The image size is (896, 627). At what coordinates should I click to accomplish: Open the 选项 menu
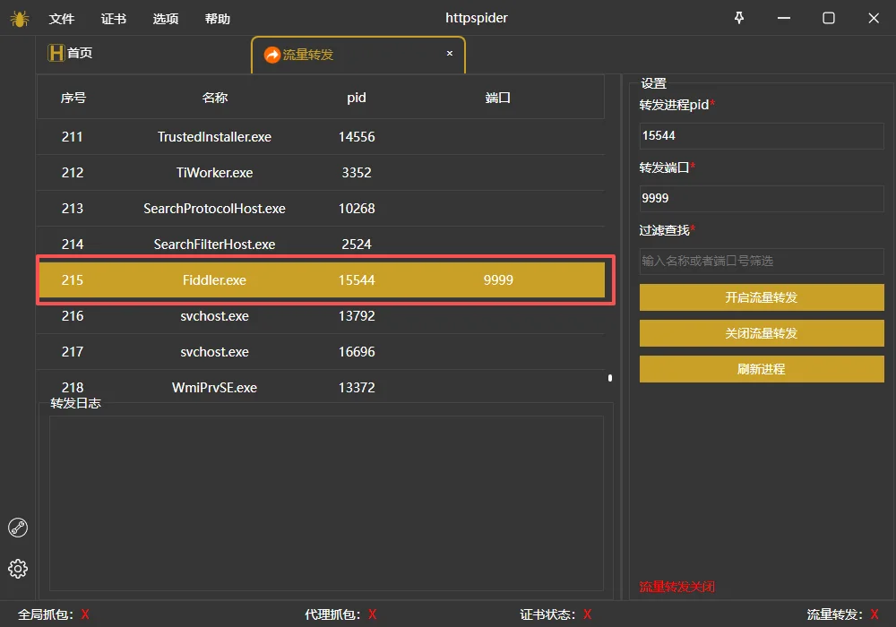click(x=166, y=19)
